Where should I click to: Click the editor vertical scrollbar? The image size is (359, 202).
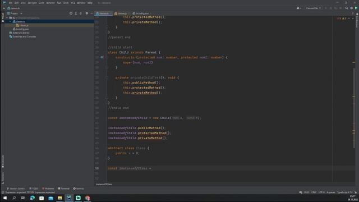click(354, 108)
